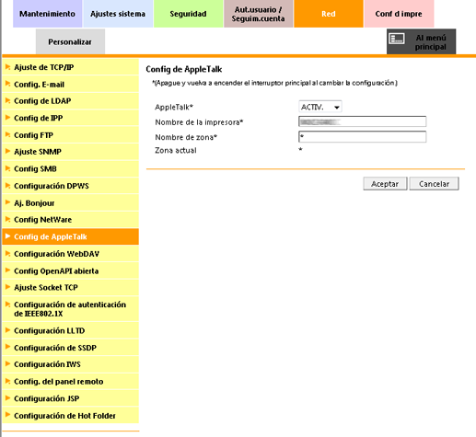Open Config SMB page
This screenshot has width=476, height=437.
70,168
